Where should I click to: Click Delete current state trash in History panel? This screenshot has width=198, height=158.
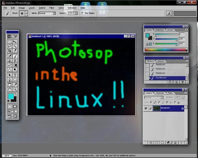tap(183, 82)
